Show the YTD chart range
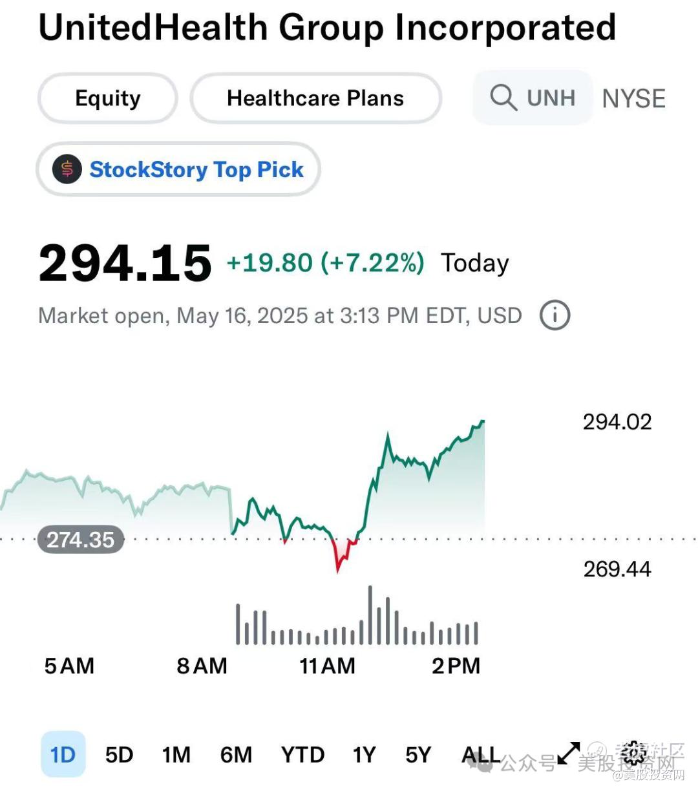Image resolution: width=698 pixels, height=791 pixels. coord(302,754)
